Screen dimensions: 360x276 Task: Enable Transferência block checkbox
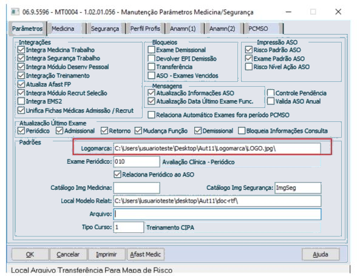[x=151, y=67]
